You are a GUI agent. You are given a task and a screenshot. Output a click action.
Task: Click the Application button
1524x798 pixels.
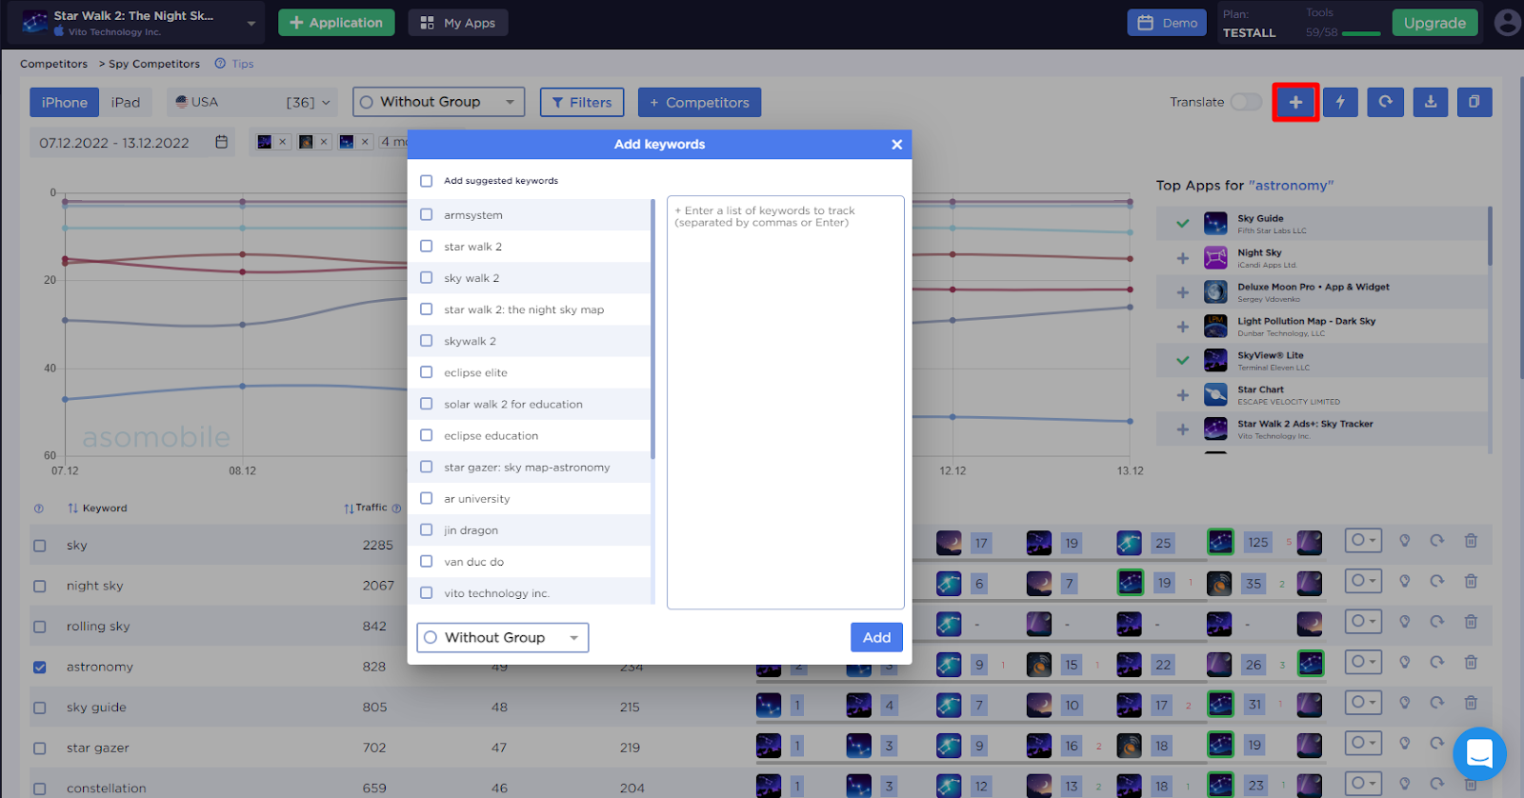point(336,23)
